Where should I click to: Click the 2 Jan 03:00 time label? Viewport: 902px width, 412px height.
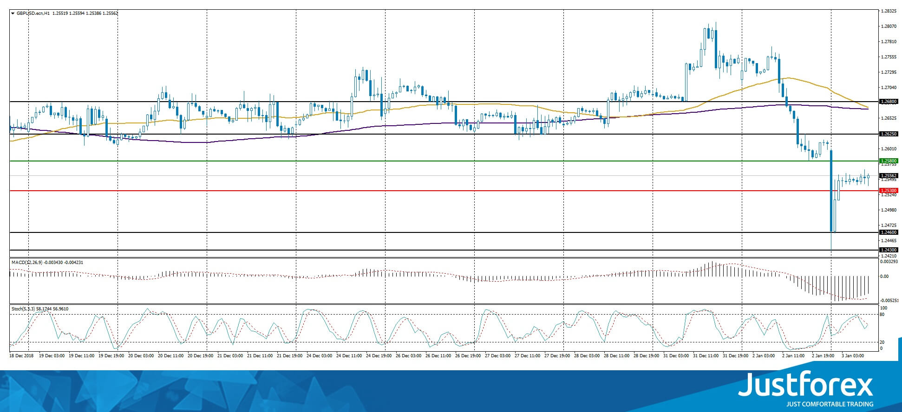tap(764, 356)
